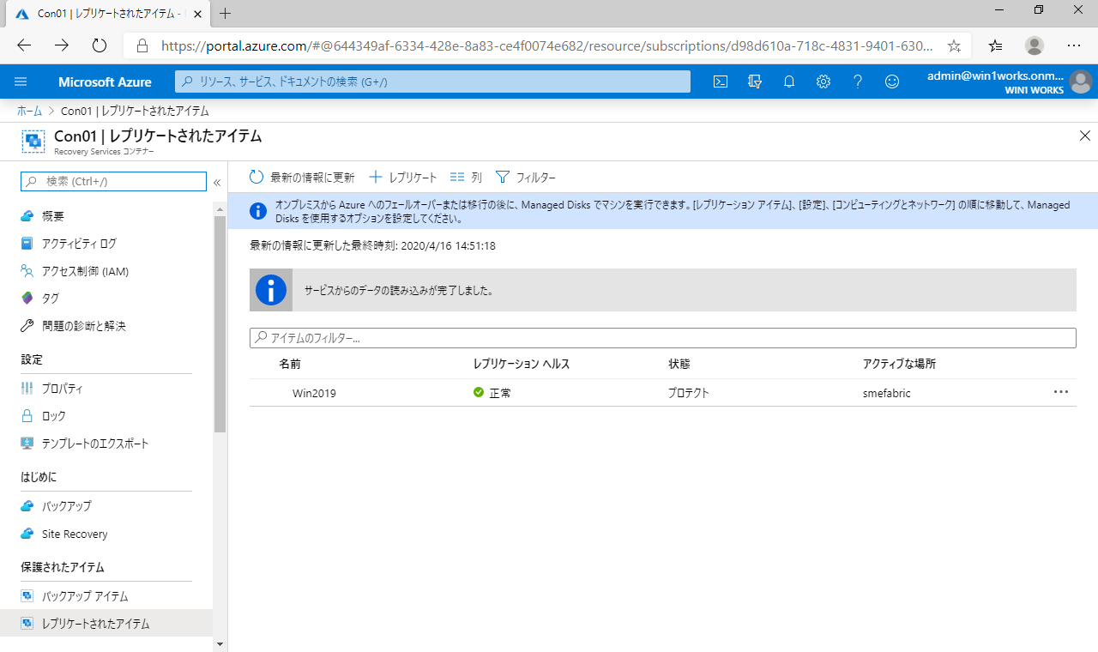
Task: Click the smefabric active location cell
Action: point(886,393)
